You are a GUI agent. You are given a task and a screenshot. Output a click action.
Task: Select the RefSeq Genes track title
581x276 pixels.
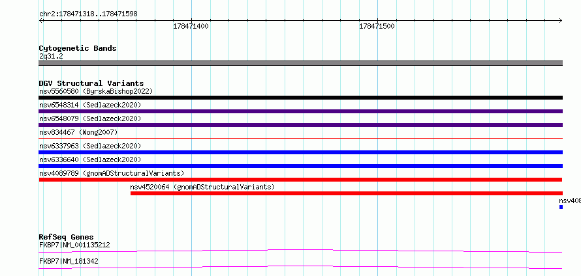click(67, 237)
